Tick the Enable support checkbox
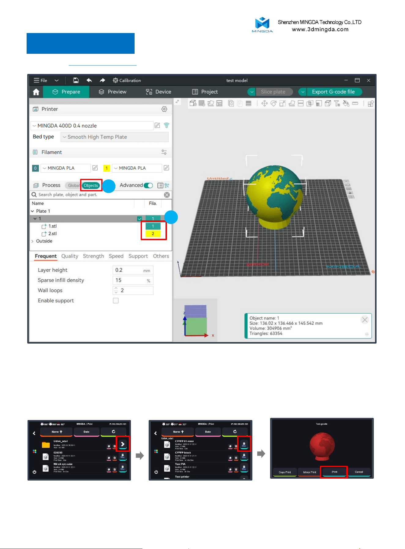The height and width of the screenshot is (549, 405). pyautogui.click(x=116, y=300)
